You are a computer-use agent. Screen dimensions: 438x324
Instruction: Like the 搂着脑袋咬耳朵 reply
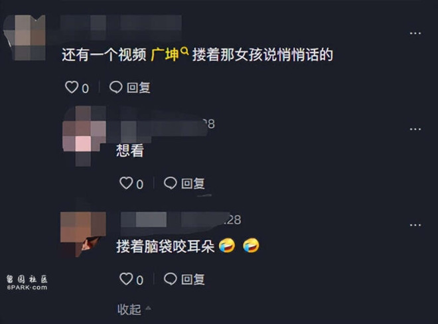(x=126, y=279)
